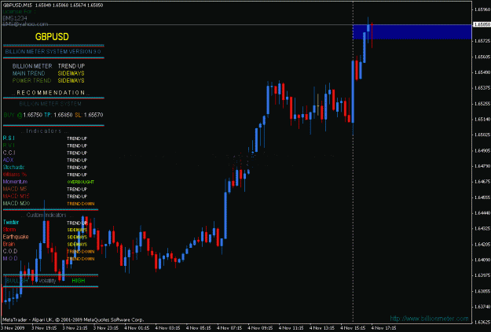Image resolution: width=491 pixels, height=332 pixels.
Task: Click the MACD M15 indicator label
Action: (x=16, y=196)
